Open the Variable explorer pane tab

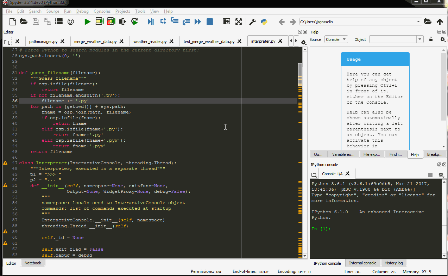point(343,154)
